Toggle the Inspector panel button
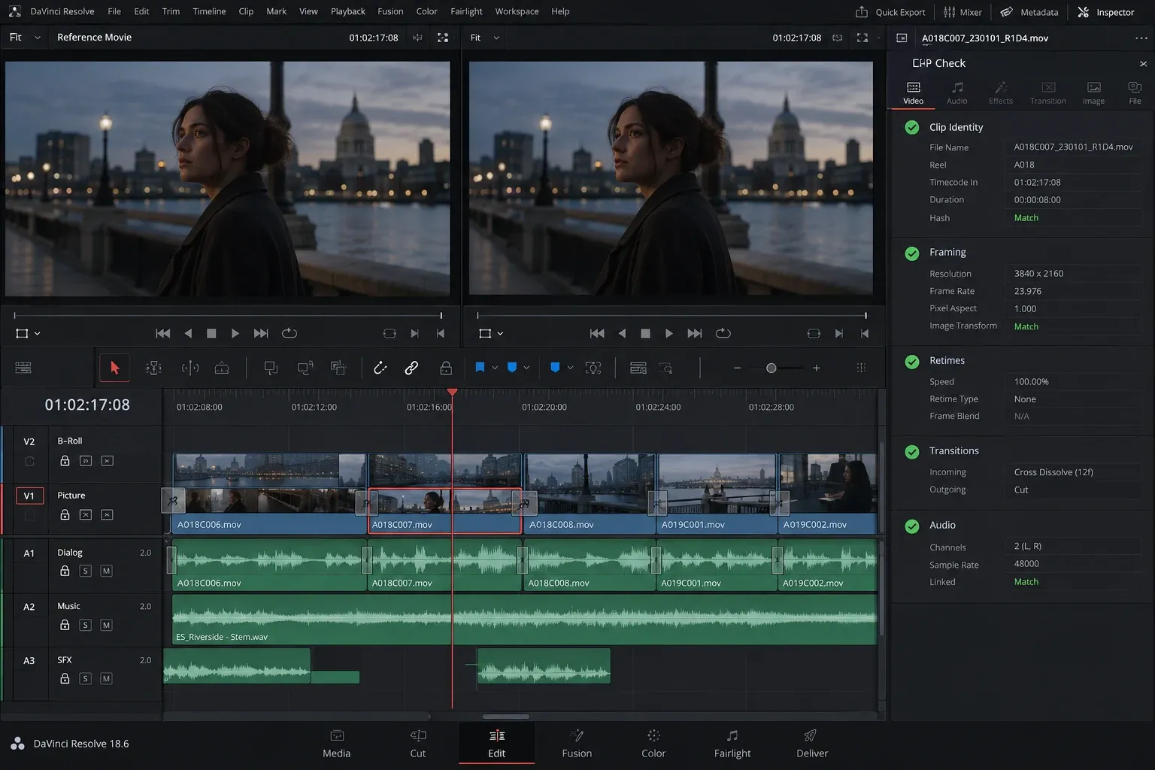This screenshot has width=1155, height=770. tap(1105, 12)
